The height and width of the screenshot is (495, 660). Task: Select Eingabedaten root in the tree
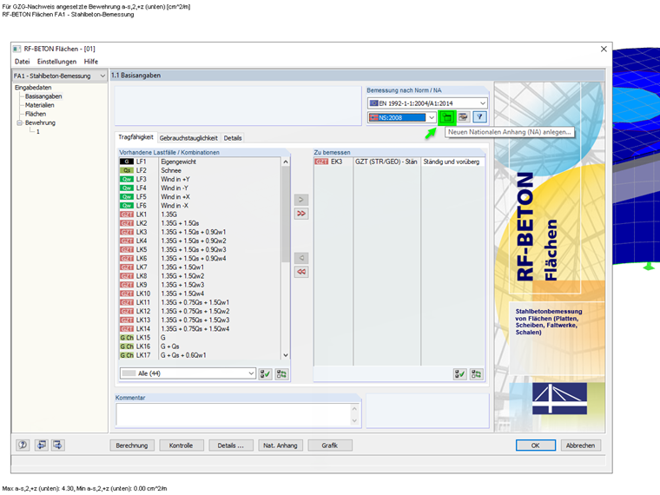[x=33, y=88]
